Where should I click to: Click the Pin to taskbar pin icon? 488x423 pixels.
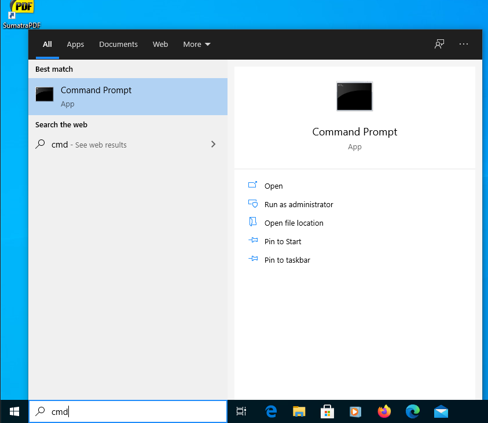pyautogui.click(x=253, y=259)
